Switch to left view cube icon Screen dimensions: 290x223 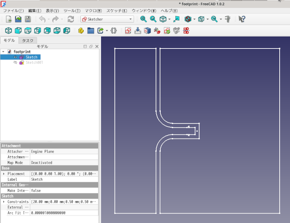coord(67,31)
